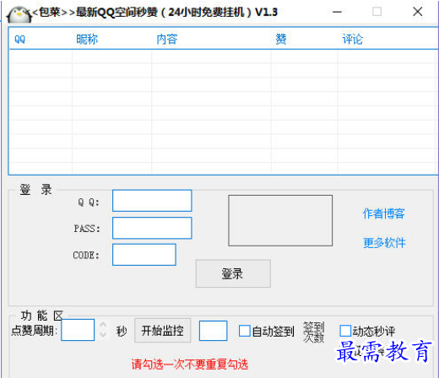Viewport: 439px width, 378px height.
Task: Focus the 点赞周期 seconds input field
Action: (78, 330)
